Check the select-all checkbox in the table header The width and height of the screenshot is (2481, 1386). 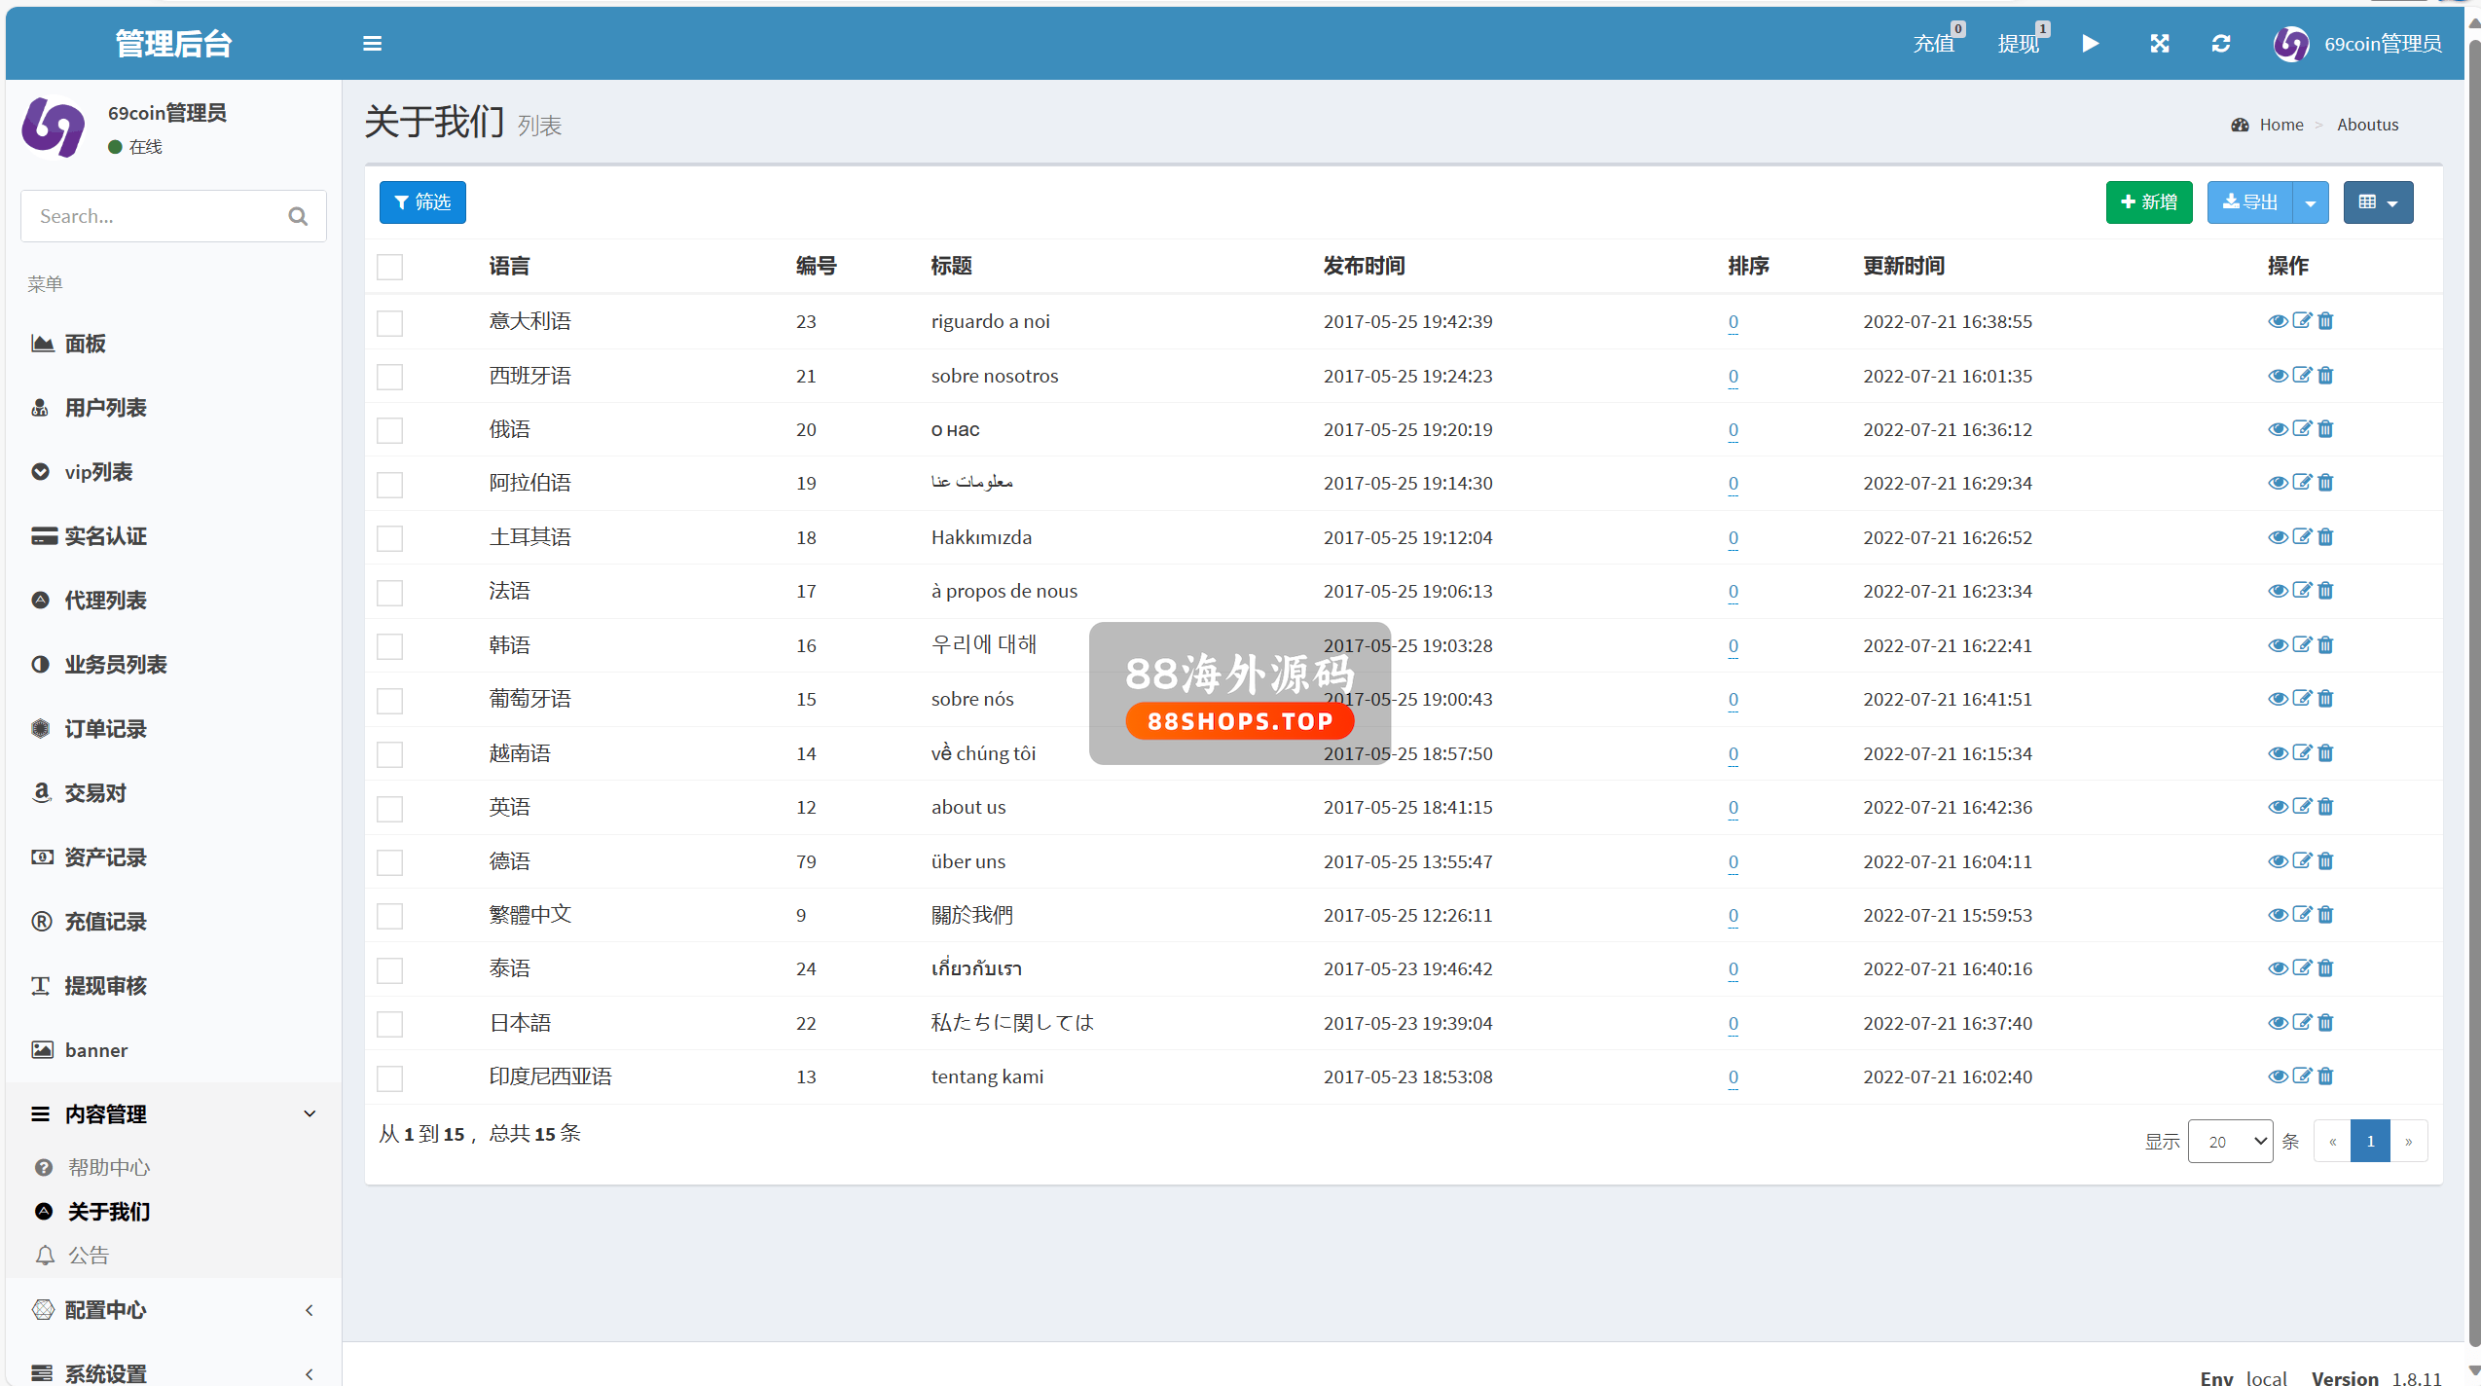(x=389, y=267)
